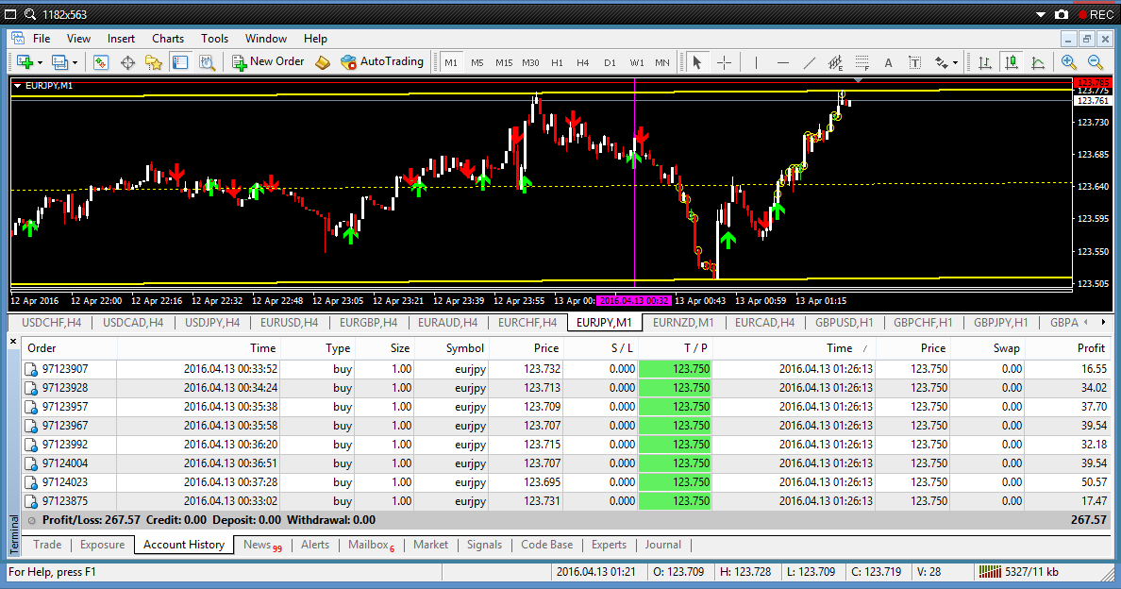Toggle the AutoTrading button
The height and width of the screenshot is (589, 1121).
382,62
